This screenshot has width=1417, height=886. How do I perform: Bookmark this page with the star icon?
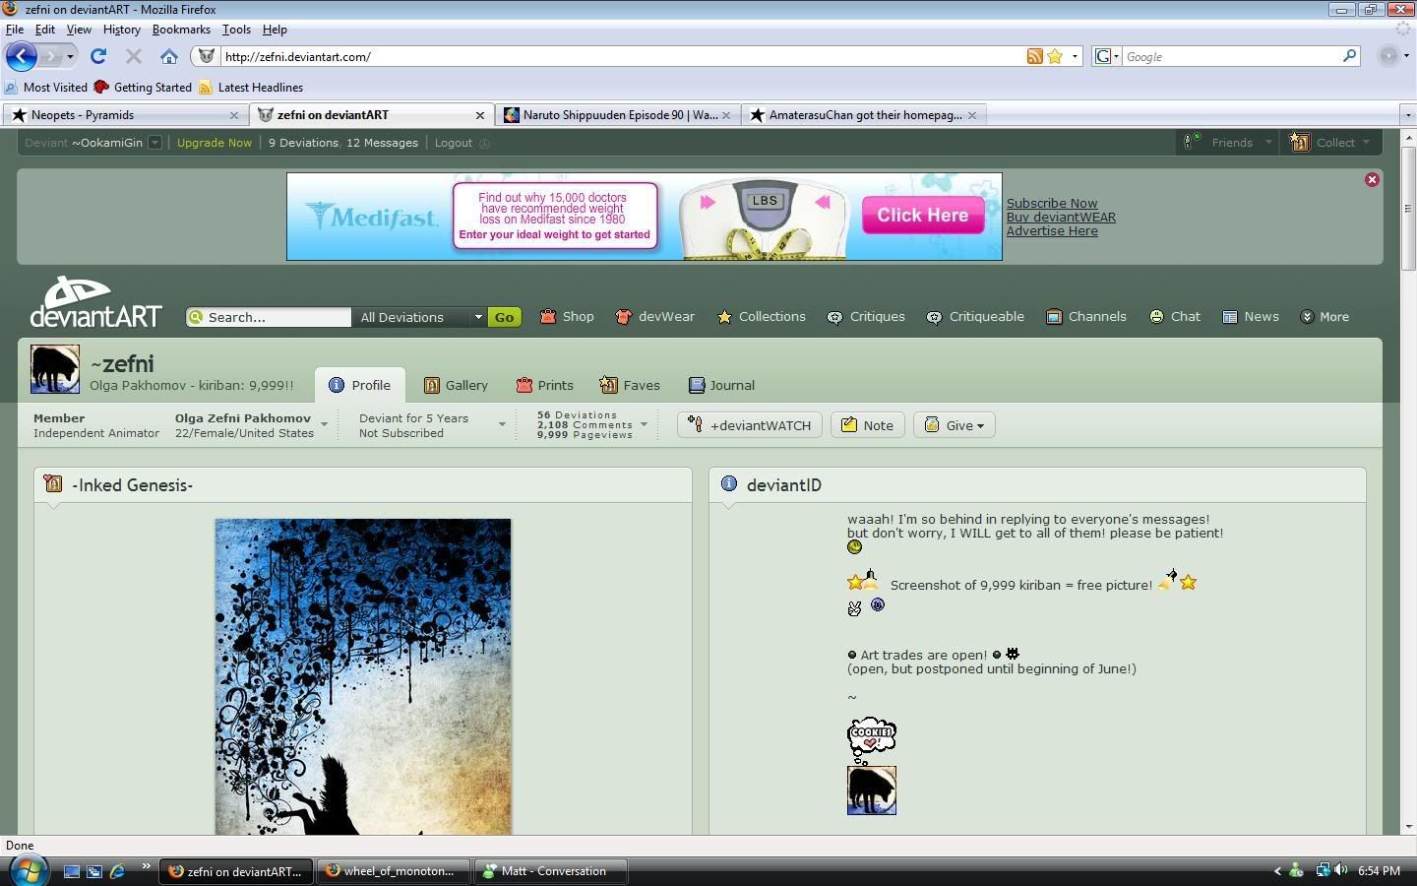point(1055,56)
